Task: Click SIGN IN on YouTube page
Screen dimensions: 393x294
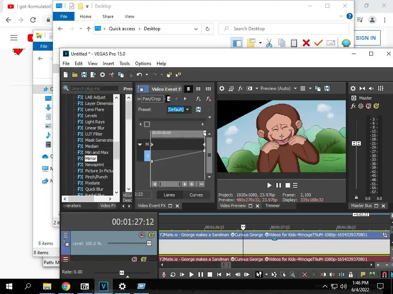Action: click(366, 38)
